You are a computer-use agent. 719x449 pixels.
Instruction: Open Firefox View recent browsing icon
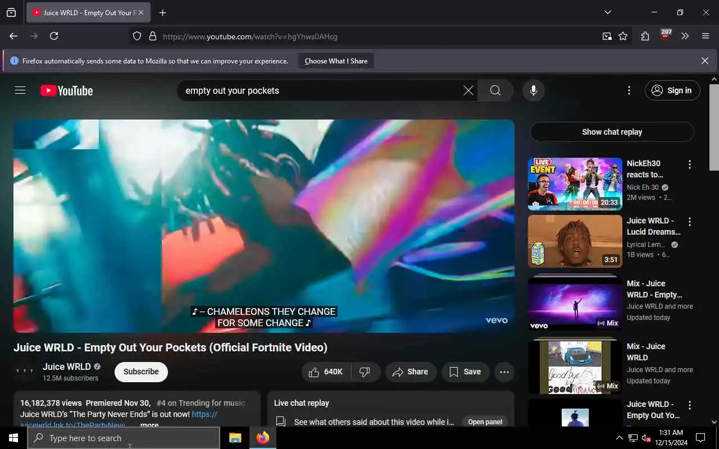11,12
